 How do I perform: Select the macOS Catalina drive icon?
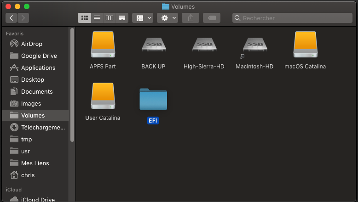point(306,45)
